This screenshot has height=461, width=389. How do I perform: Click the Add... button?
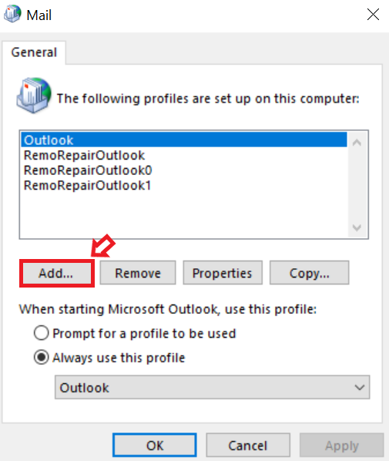tap(57, 273)
